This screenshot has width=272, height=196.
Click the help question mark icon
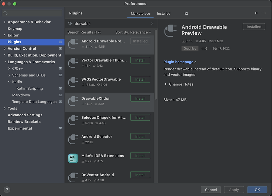[x=6, y=190]
